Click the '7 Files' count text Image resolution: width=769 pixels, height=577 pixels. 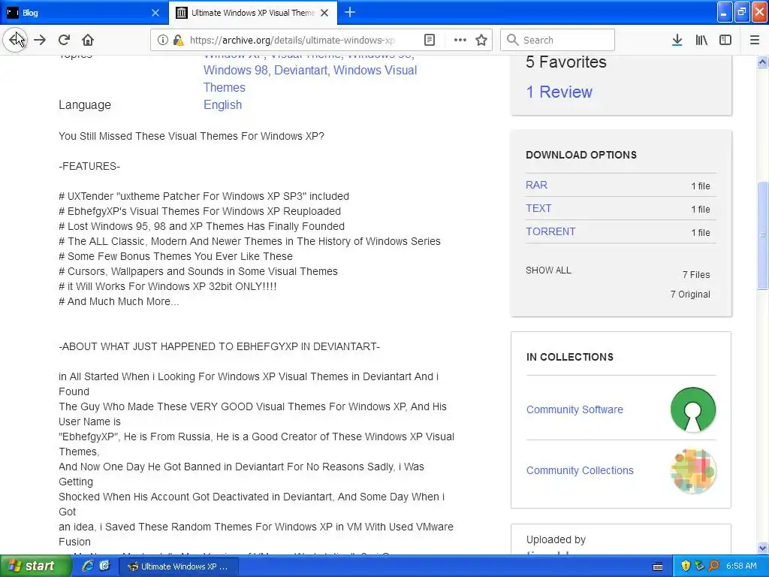(x=696, y=275)
